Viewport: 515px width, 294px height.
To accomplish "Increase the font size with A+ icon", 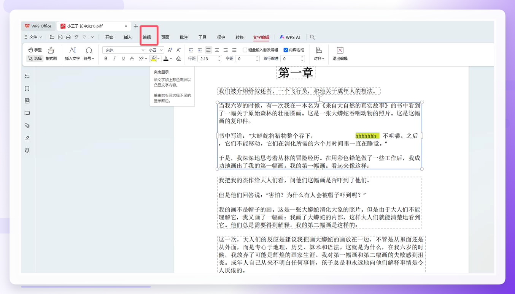I will pos(170,50).
